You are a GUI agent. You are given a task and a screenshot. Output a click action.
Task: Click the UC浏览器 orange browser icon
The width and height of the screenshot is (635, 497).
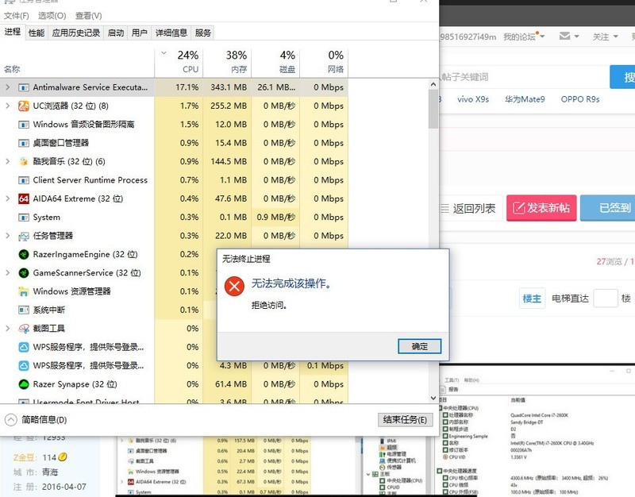click(x=24, y=106)
